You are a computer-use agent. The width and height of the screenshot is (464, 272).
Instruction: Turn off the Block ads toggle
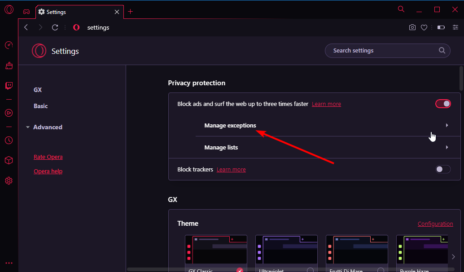click(443, 104)
